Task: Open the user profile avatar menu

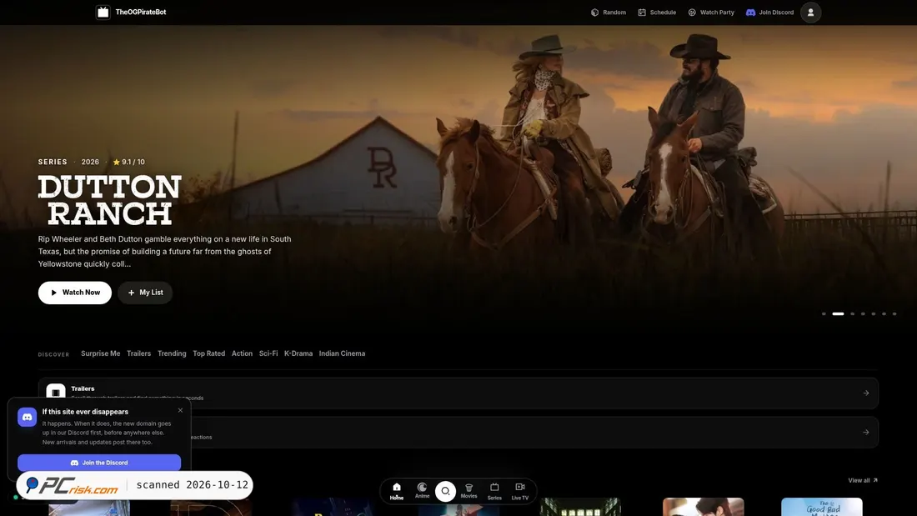Action: point(810,13)
